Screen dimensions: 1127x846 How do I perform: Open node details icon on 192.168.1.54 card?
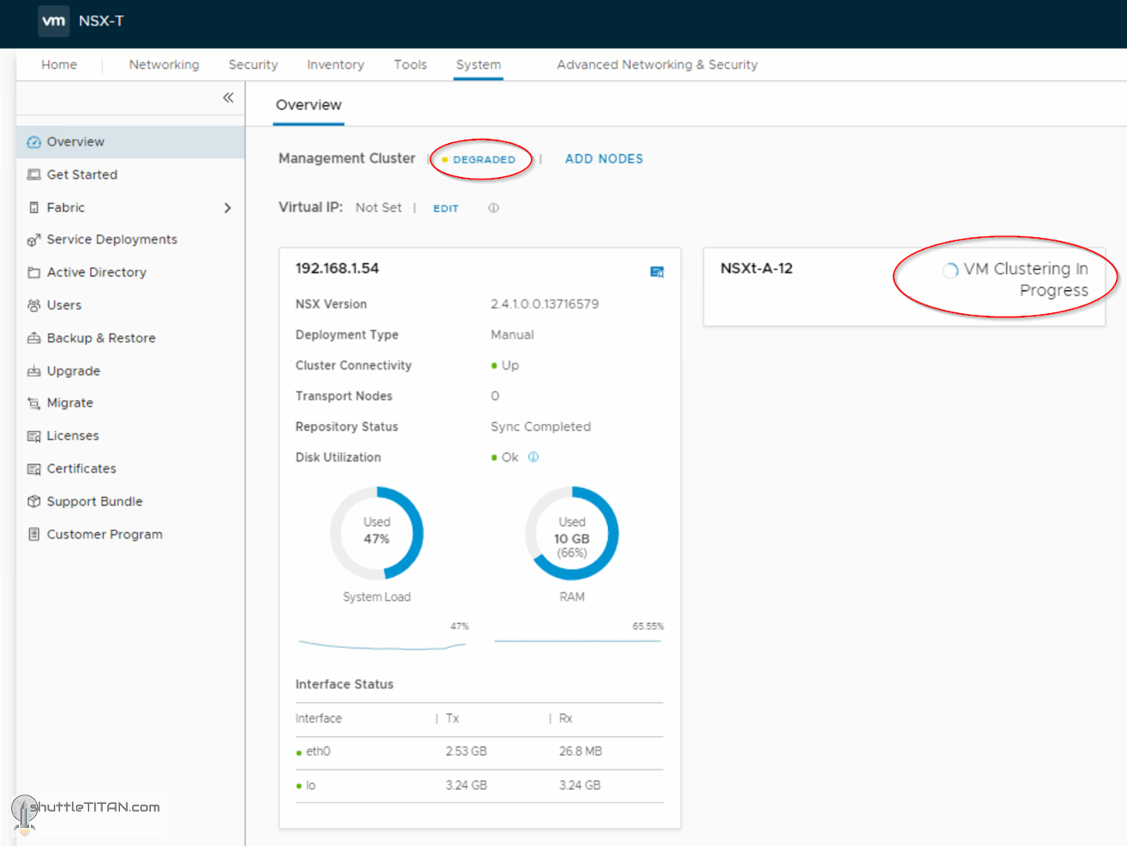click(657, 272)
